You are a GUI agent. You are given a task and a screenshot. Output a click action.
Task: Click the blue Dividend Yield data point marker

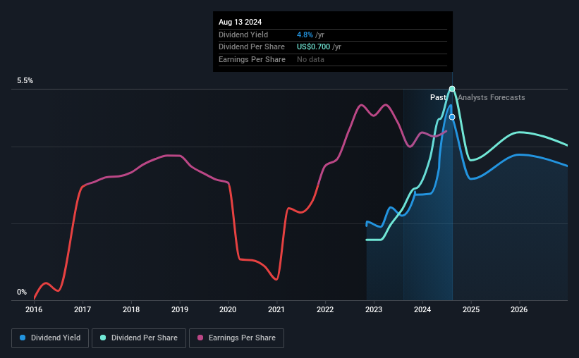[452, 117]
